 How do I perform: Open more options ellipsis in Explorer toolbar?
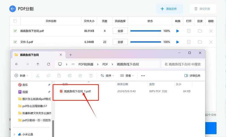click(x=143, y=76)
